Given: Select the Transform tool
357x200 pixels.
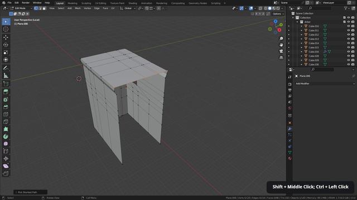Looking at the screenshot, I should point(6,59).
